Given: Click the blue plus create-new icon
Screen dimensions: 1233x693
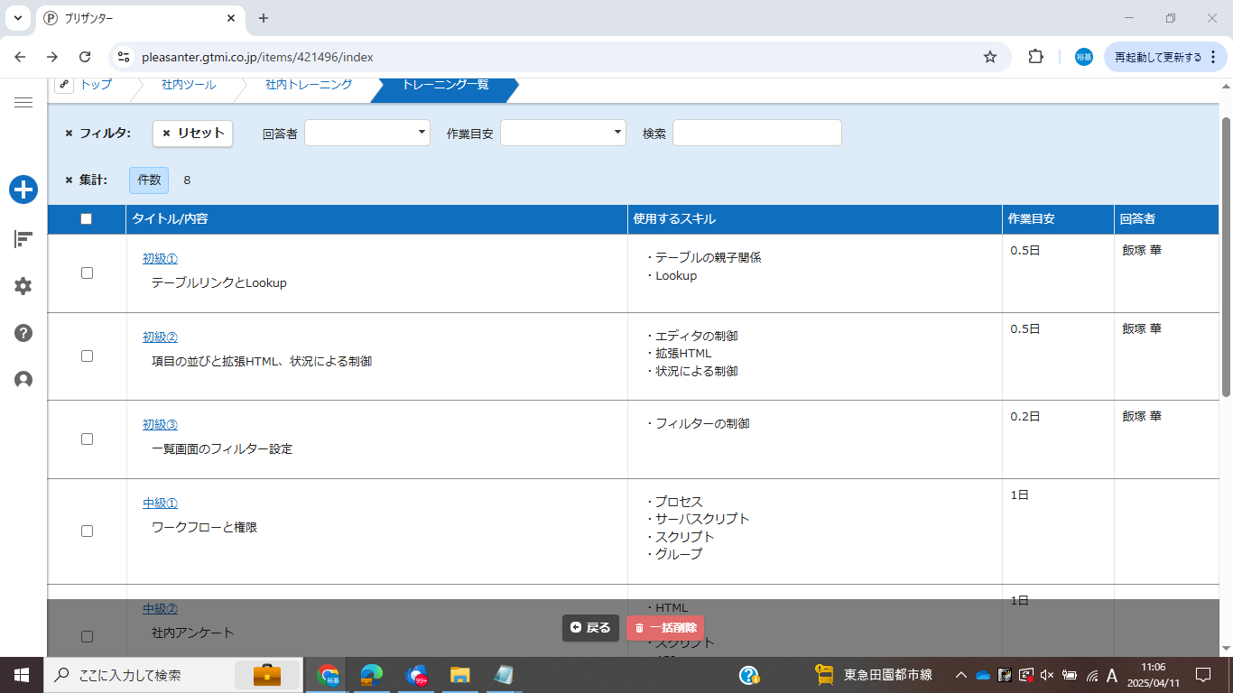Looking at the screenshot, I should [23, 189].
